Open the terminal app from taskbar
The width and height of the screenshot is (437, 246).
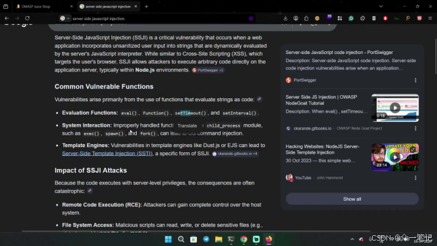(231, 239)
